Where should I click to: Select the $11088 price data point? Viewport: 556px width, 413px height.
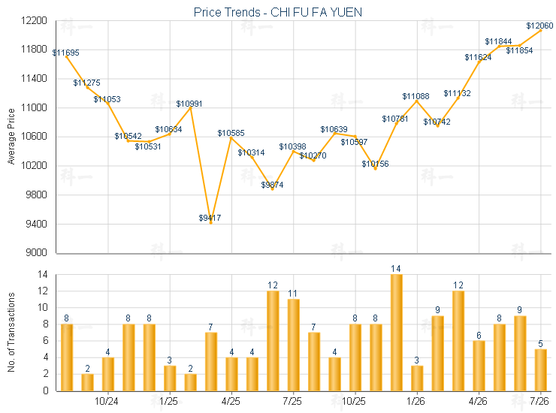[417, 101]
